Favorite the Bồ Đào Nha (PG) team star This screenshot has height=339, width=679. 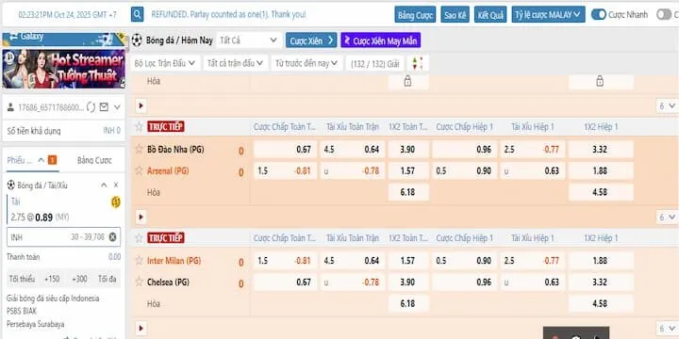[139, 149]
